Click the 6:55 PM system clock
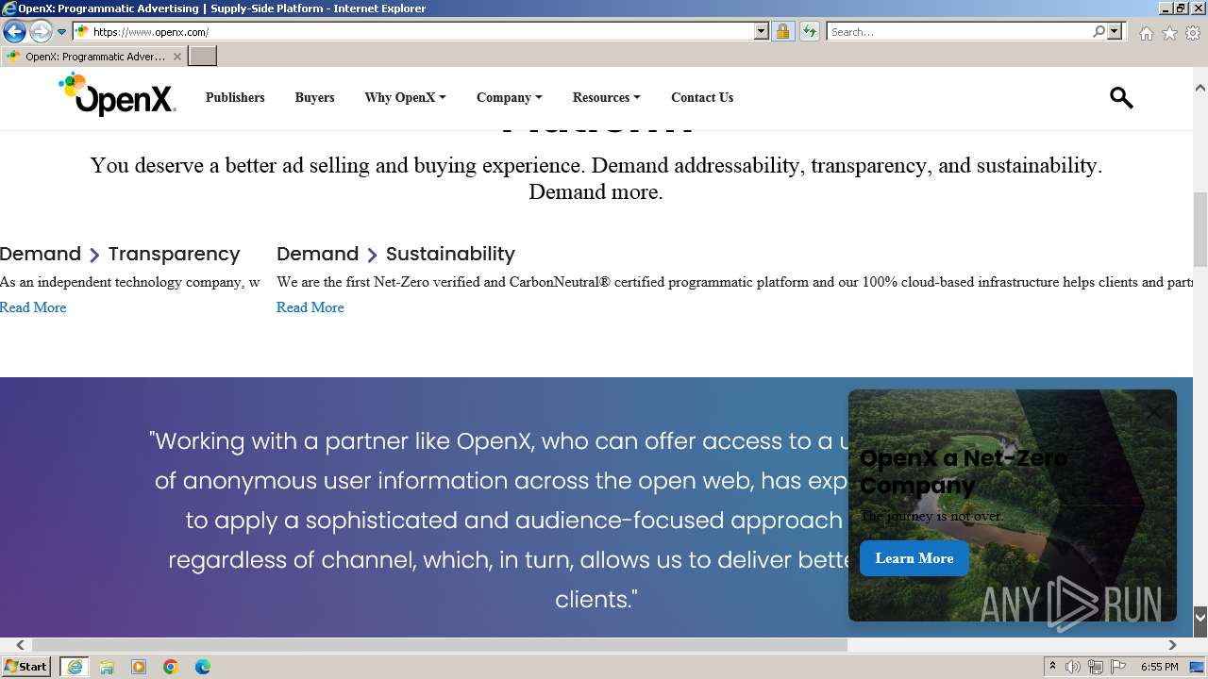The width and height of the screenshot is (1208, 679). coord(1159,667)
